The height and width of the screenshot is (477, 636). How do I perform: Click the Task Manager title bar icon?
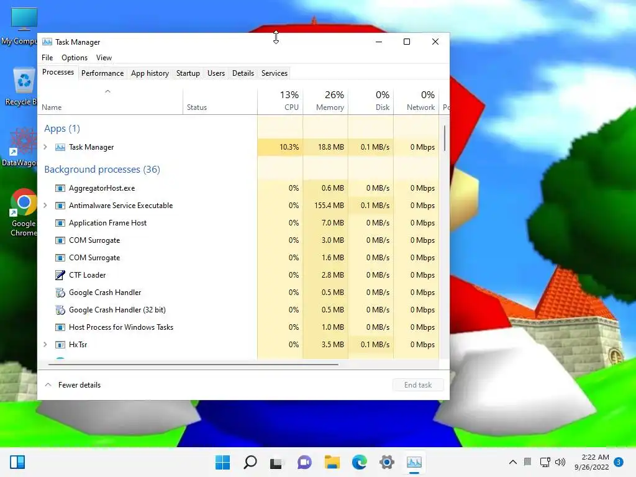click(47, 42)
